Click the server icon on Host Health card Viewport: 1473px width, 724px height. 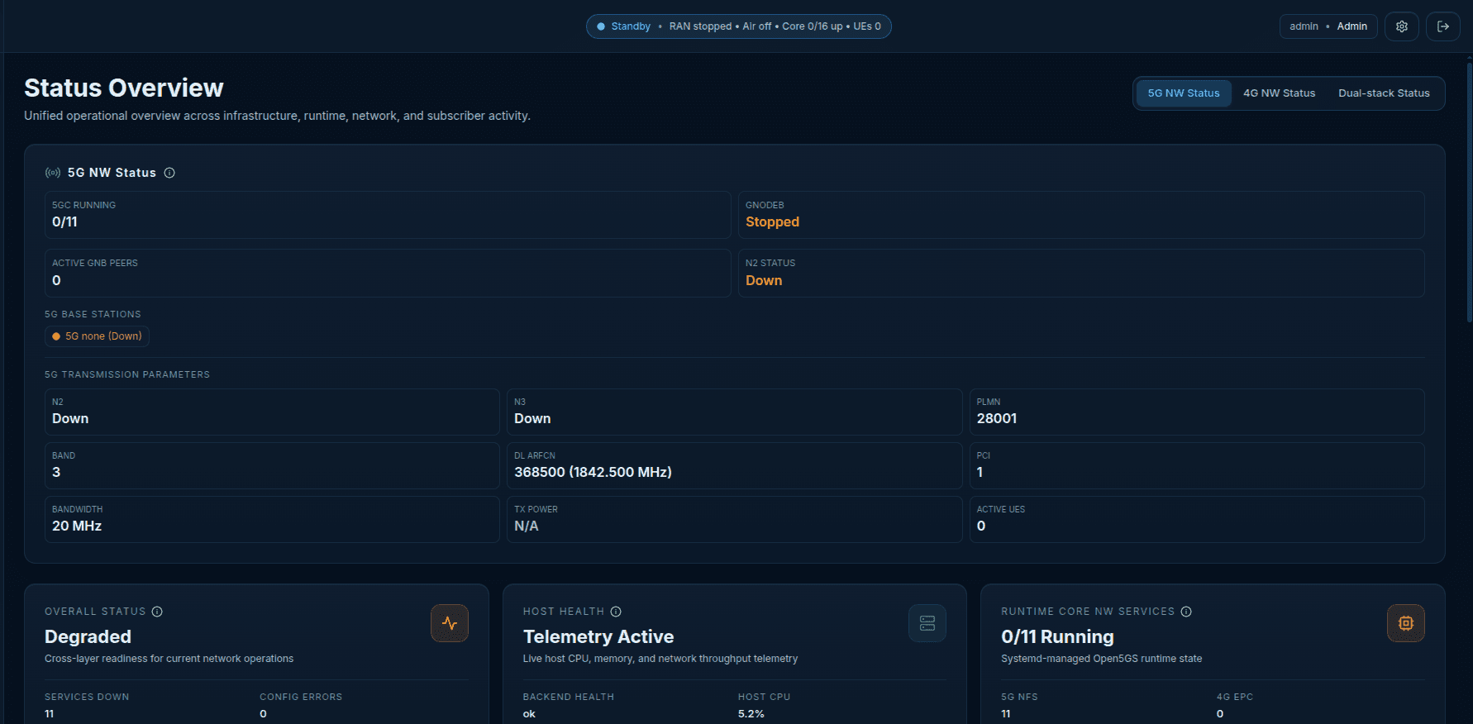(927, 623)
